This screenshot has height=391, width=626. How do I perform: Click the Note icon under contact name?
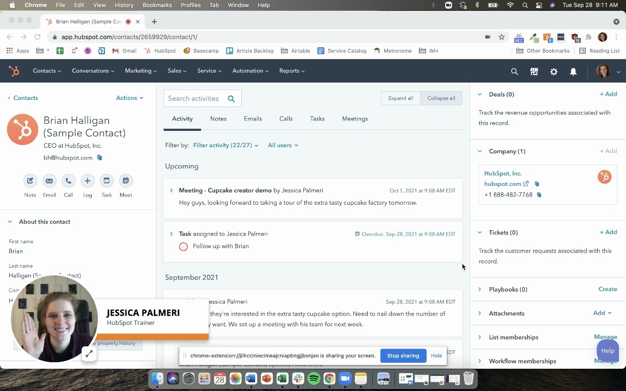(30, 181)
